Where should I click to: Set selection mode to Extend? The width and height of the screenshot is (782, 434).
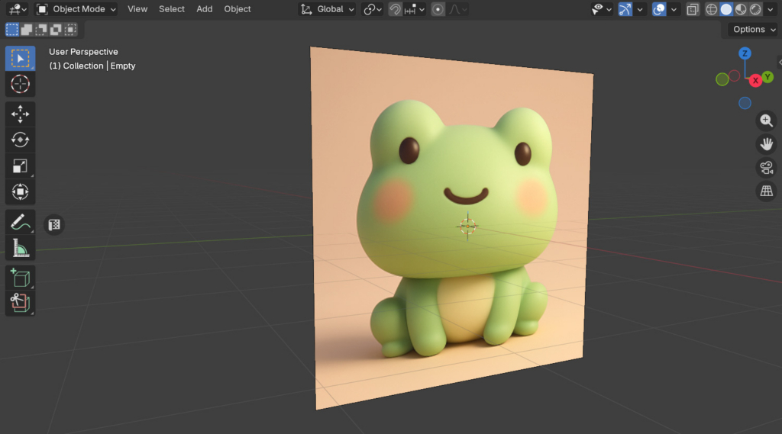coord(27,30)
